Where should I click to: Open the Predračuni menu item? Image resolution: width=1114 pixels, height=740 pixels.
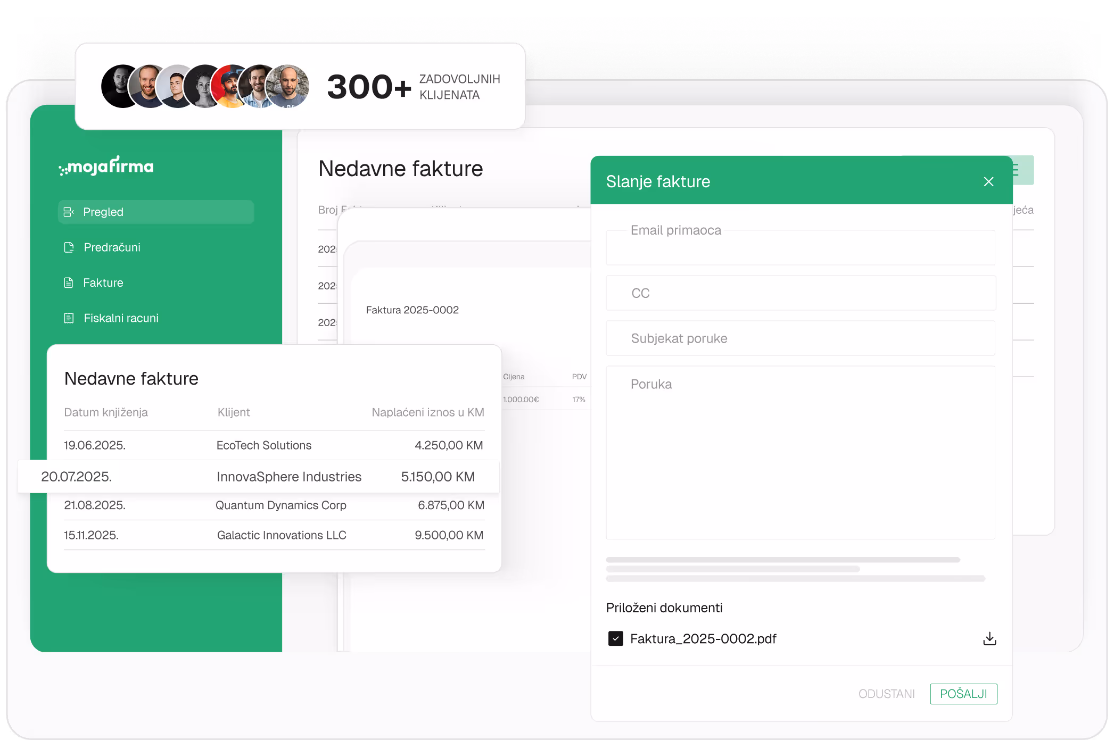coord(112,247)
